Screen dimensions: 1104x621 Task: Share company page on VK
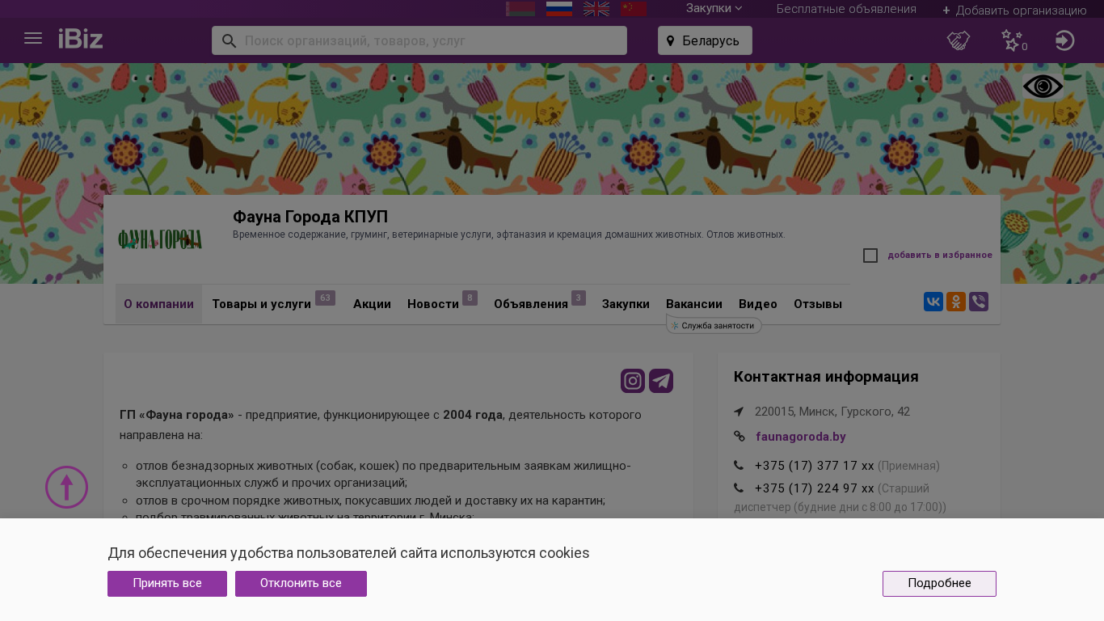933,302
